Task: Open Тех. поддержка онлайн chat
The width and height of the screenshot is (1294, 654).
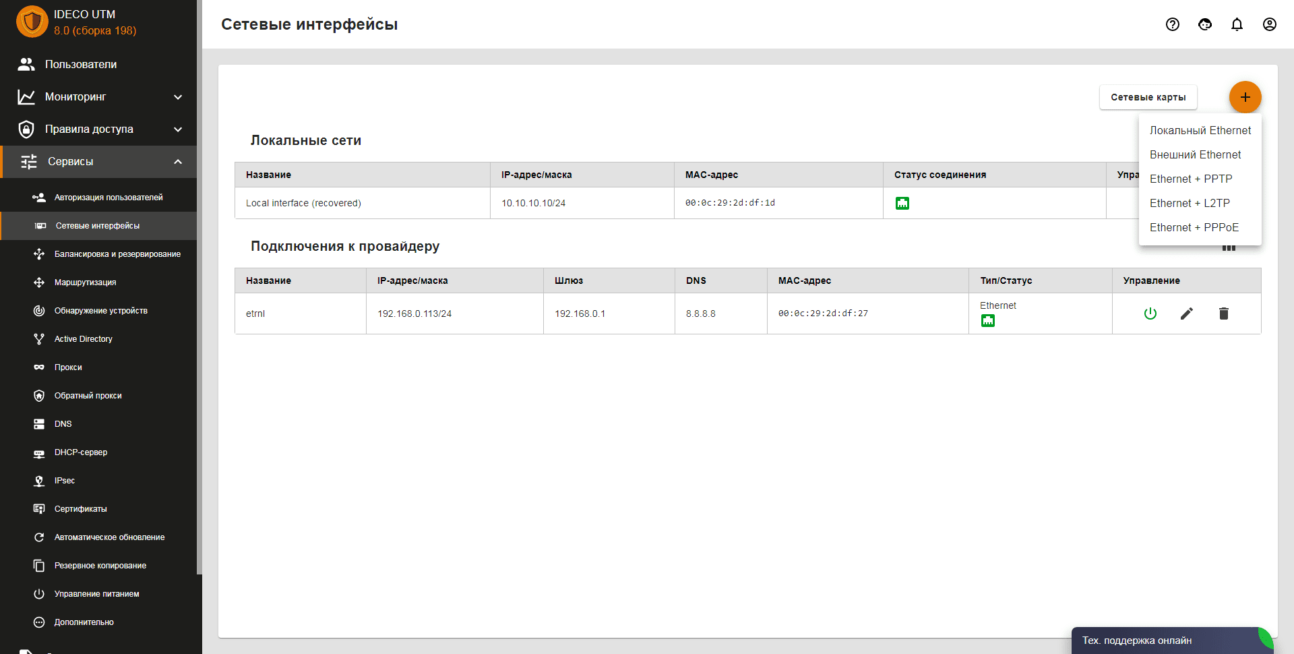Action: click(1137, 641)
